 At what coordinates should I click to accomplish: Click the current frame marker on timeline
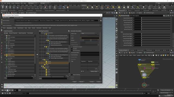click(x=75, y=89)
